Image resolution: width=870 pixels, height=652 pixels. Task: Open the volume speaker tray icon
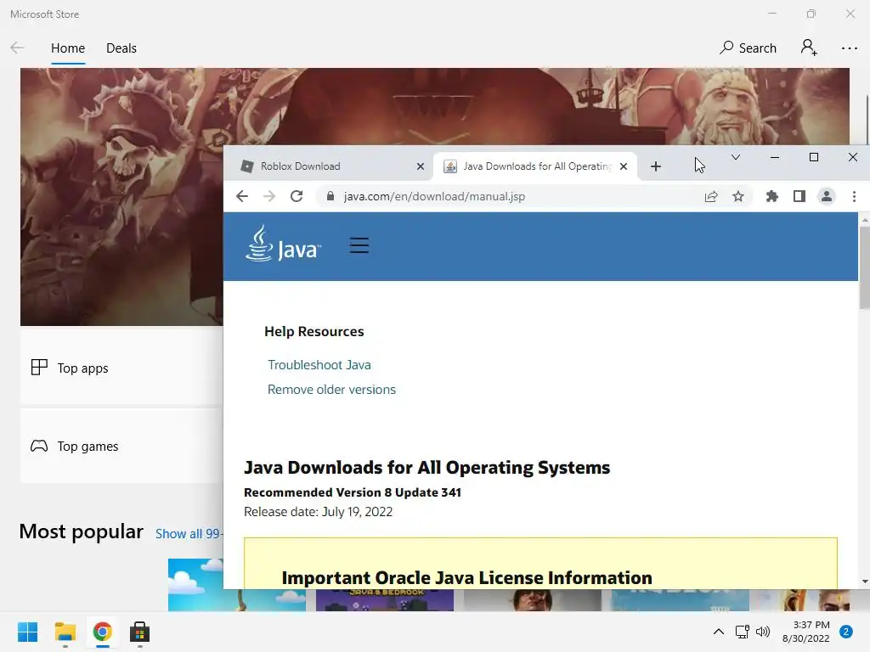pos(763,632)
